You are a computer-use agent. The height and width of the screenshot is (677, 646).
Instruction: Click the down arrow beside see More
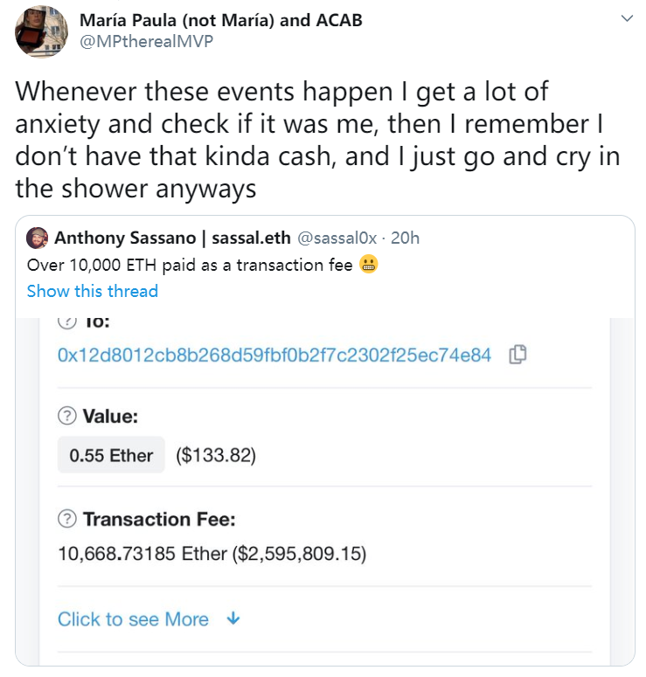click(x=233, y=618)
